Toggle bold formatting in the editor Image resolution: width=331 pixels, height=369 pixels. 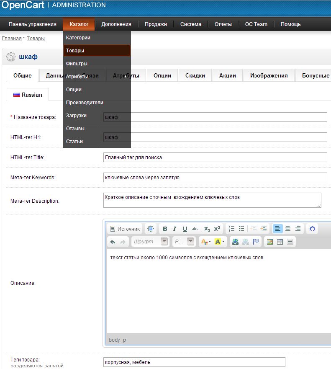click(165, 229)
